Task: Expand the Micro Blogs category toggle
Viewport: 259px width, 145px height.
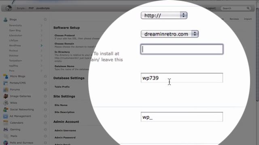Action: tap(45, 76)
